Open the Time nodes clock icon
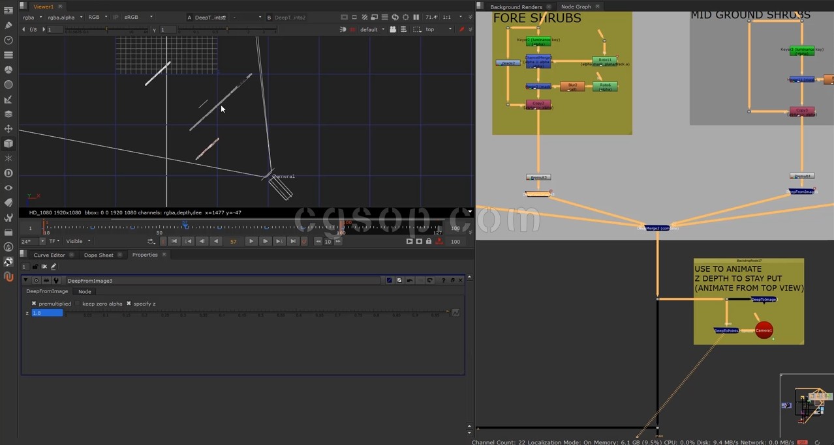This screenshot has width=834, height=445. click(x=8, y=40)
